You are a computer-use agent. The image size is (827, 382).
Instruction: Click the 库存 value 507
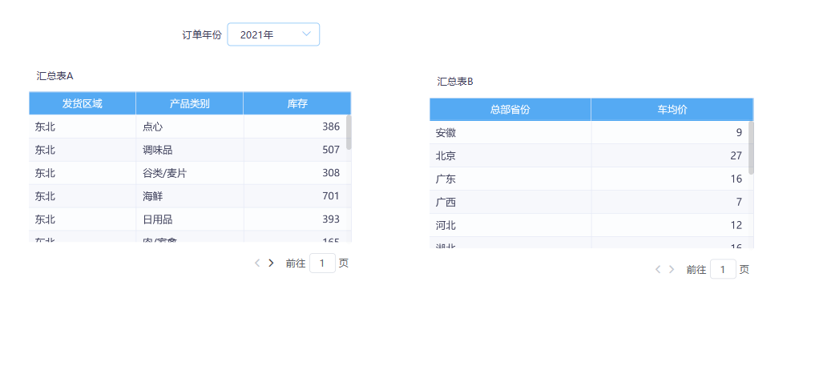coord(331,150)
